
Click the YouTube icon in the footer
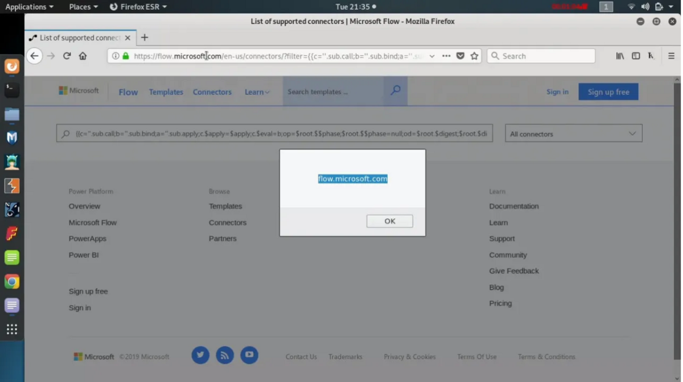(249, 355)
